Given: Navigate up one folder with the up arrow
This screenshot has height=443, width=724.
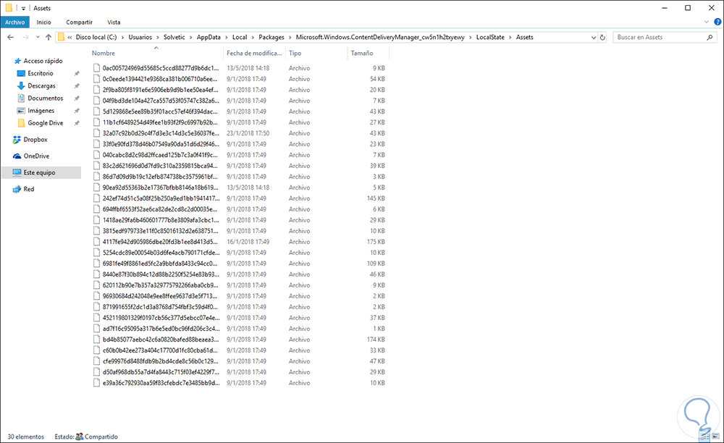Looking at the screenshot, I should [x=48, y=37].
